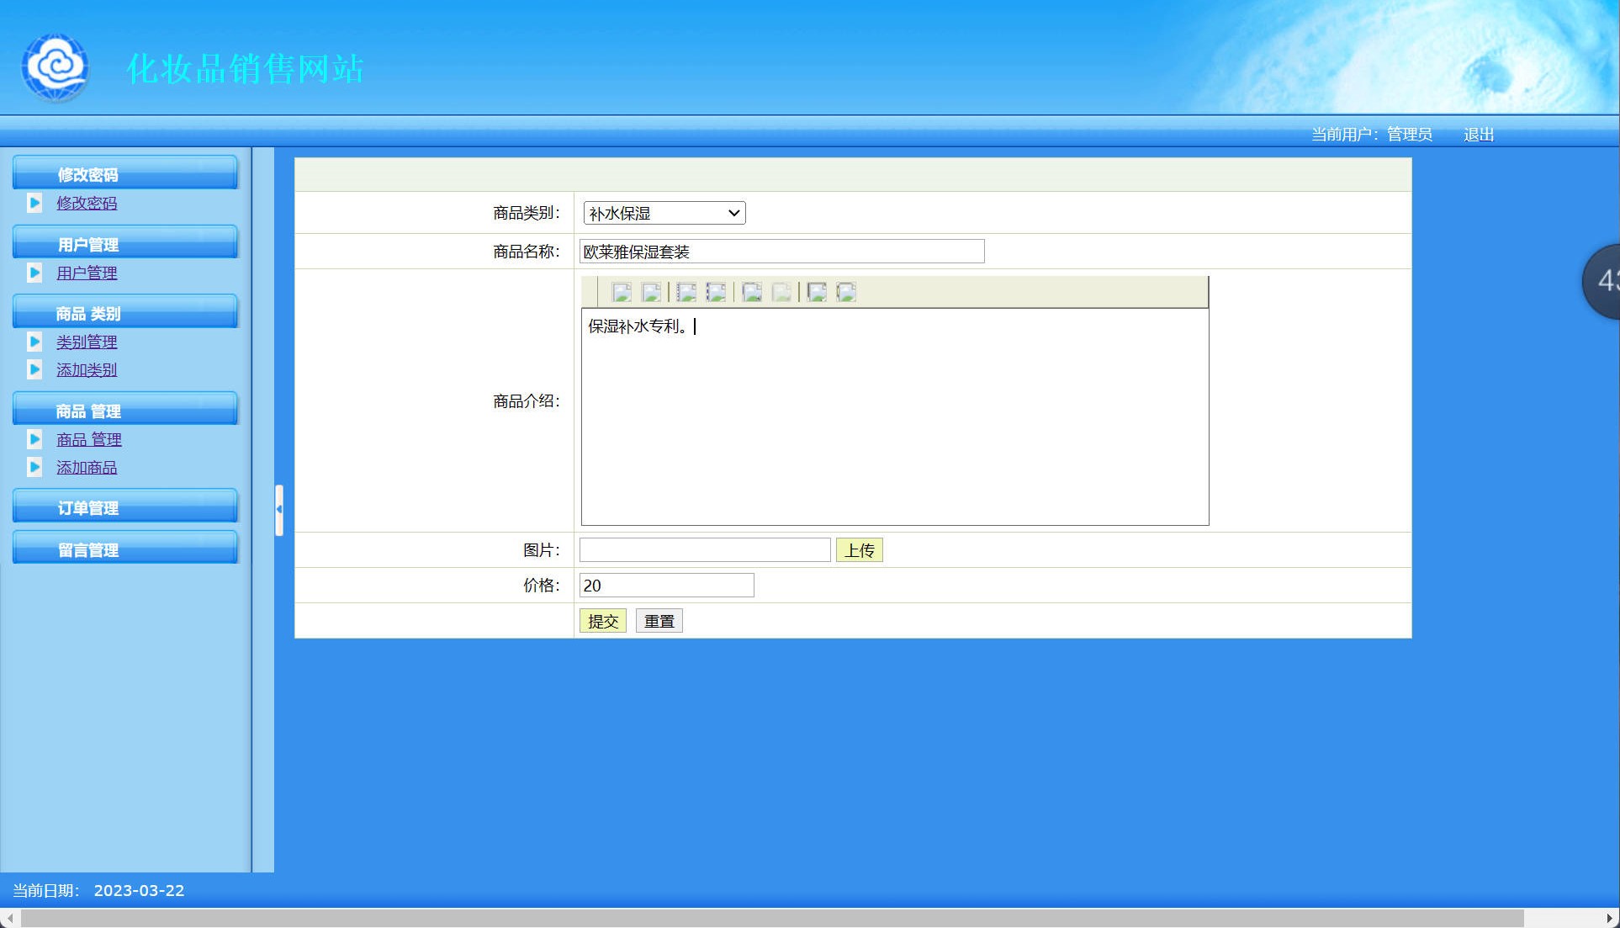Click the 重置 reset button

tap(659, 621)
